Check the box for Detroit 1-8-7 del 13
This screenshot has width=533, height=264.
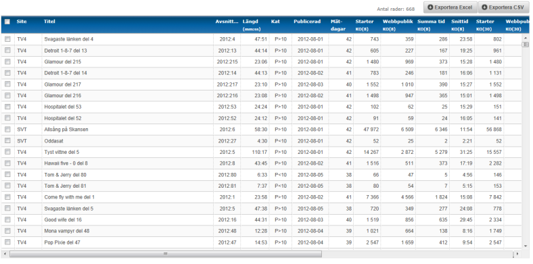(7, 50)
